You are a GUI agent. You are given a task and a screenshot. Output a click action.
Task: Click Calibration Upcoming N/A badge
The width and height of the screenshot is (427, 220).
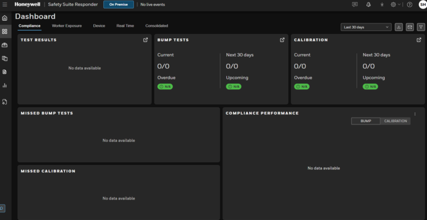click(x=370, y=87)
